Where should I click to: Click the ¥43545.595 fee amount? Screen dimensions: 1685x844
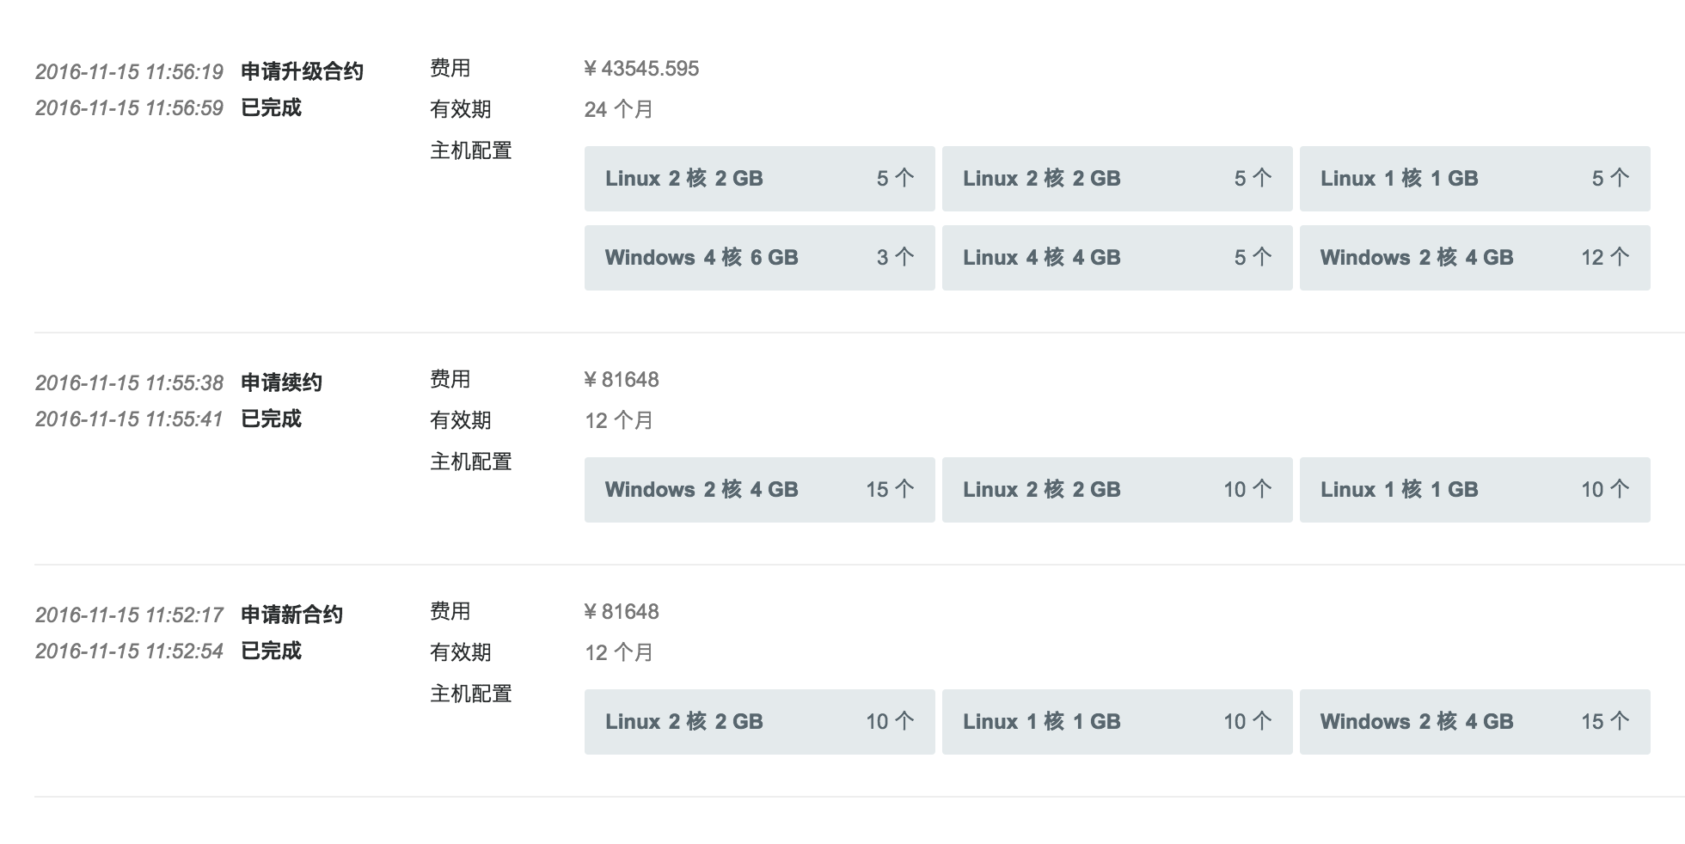click(x=641, y=69)
